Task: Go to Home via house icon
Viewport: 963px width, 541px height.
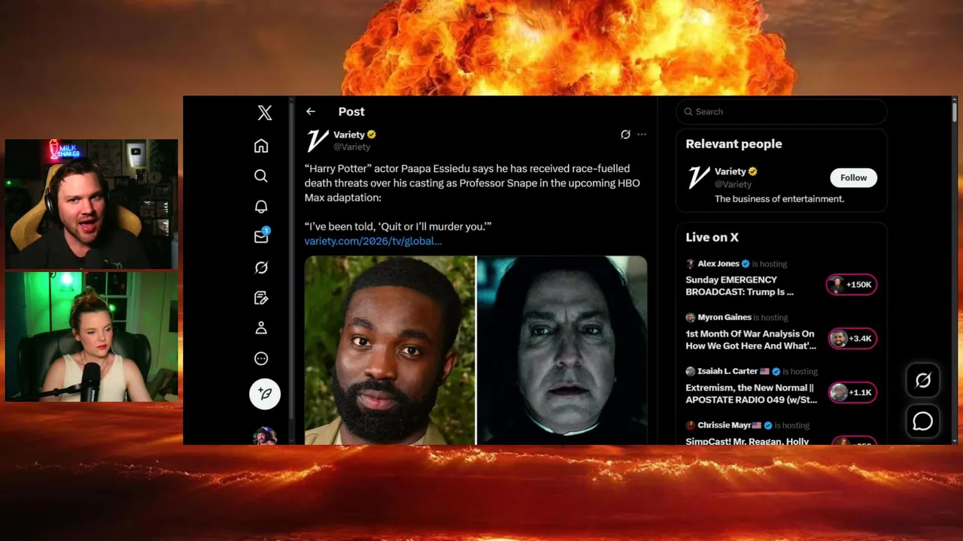Action: point(261,146)
